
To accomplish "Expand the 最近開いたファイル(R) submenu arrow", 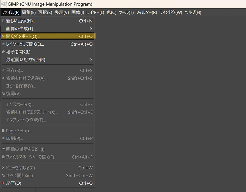I will (x=91, y=59).
